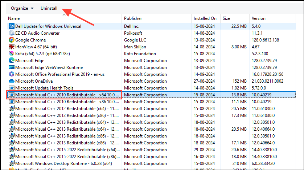
Task: Select Microsoft Office Professional Plus 2019 - en-us
Action: click(60, 74)
